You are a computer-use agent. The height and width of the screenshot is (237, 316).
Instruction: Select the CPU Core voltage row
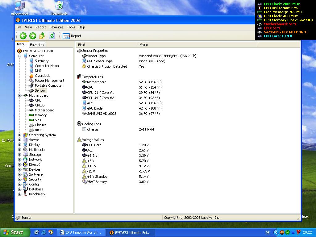point(115,145)
